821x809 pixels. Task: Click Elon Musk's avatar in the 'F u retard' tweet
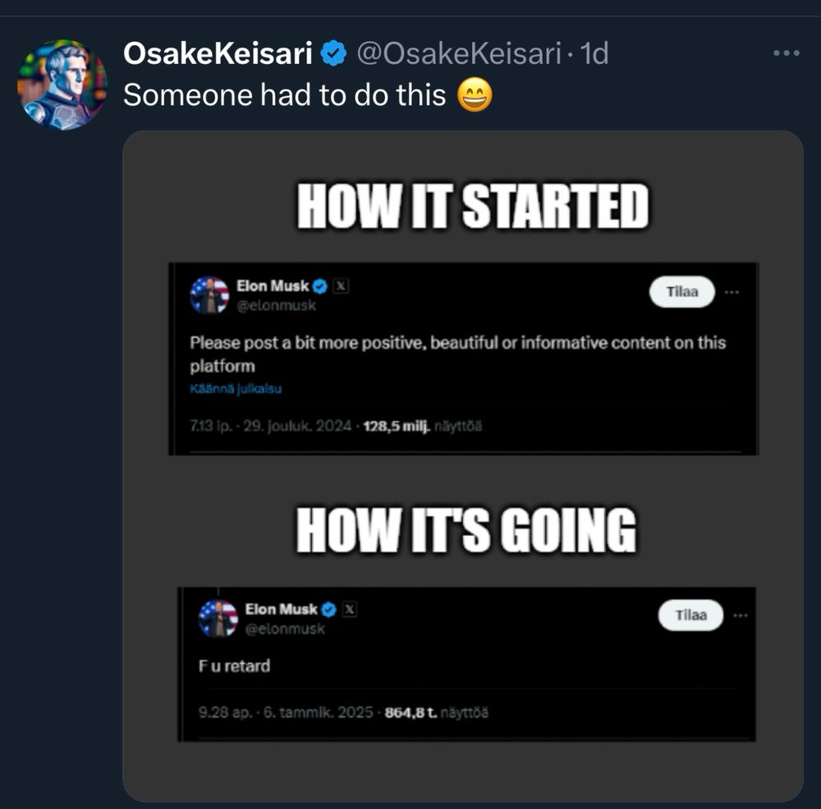(x=218, y=618)
